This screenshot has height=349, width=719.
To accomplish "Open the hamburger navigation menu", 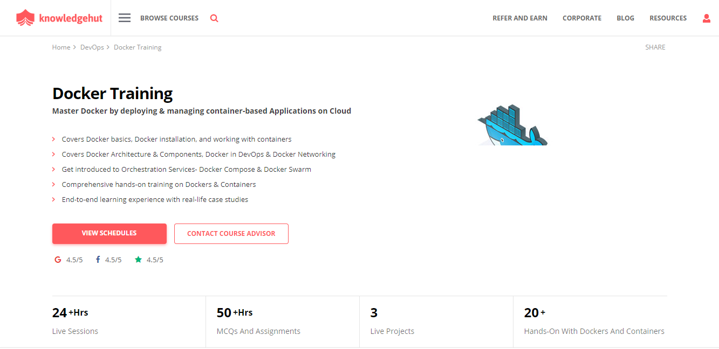I will point(124,17).
